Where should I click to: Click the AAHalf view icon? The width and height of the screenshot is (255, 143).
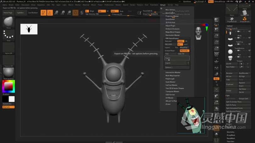(216, 48)
